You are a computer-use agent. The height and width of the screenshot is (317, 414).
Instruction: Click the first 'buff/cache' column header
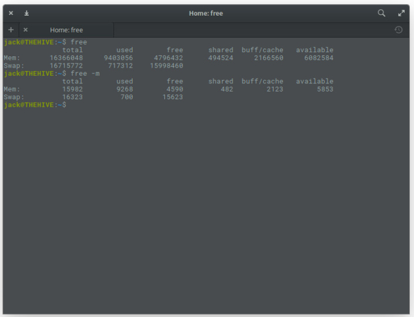click(x=262, y=50)
